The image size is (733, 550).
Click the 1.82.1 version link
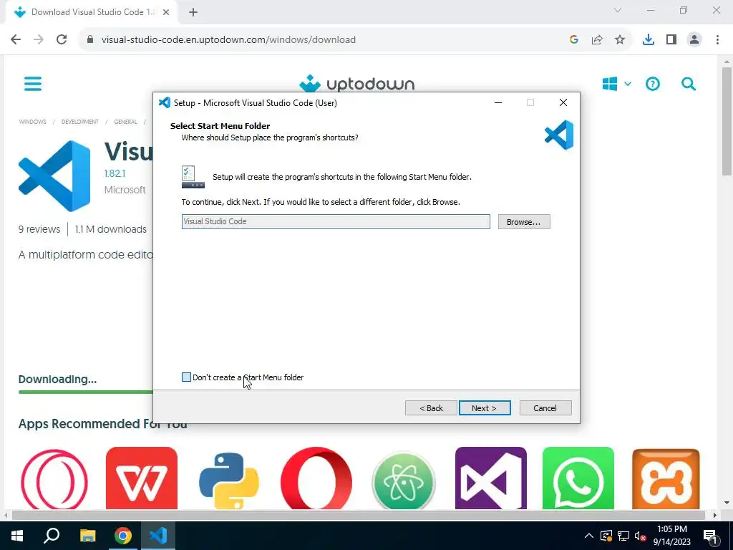point(115,173)
